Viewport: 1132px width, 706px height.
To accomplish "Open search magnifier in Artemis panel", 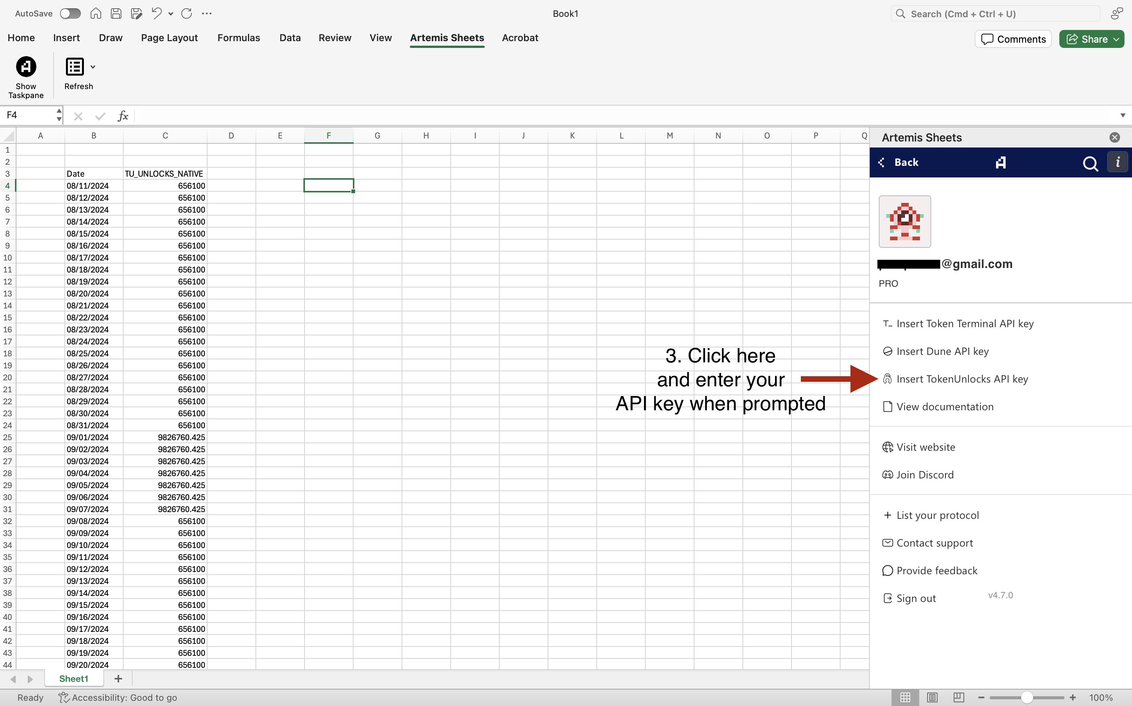I will (1090, 164).
